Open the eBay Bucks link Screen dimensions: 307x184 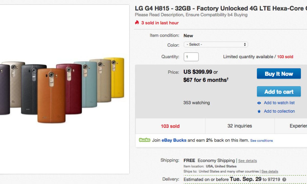(174, 140)
